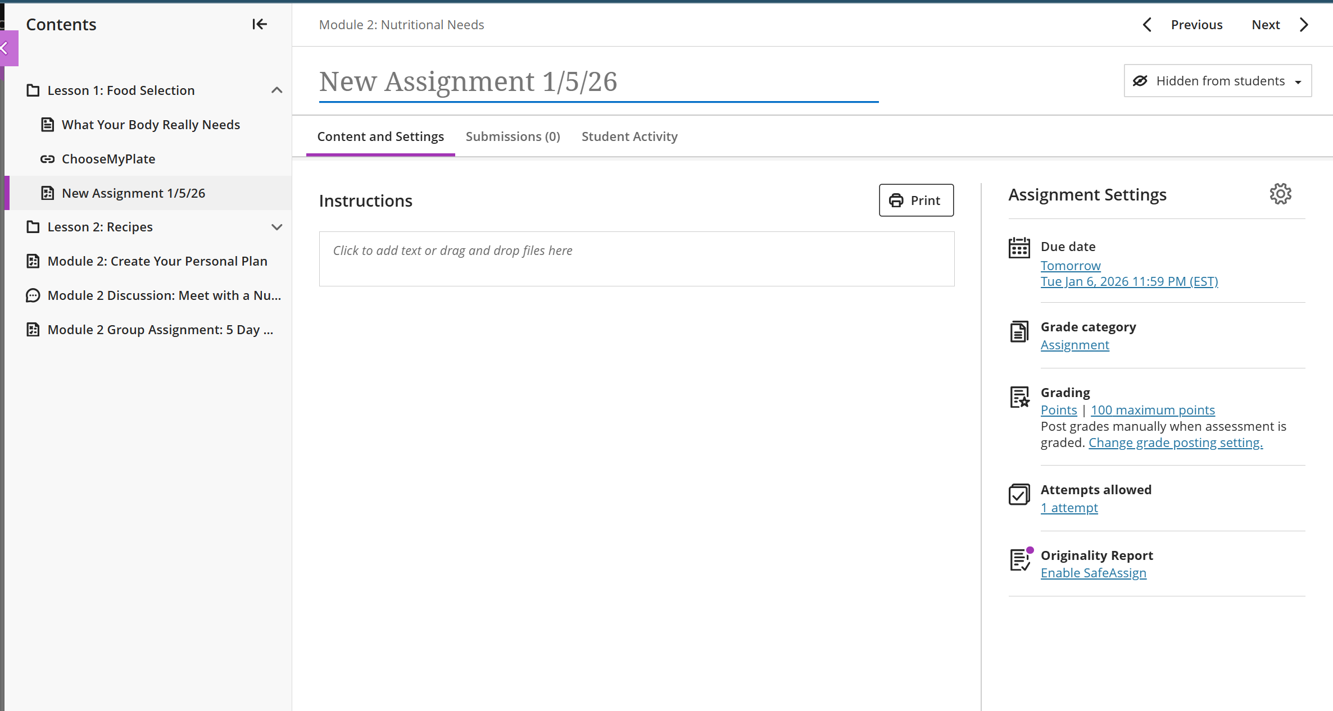Open Module 2: Create Your Personal Plan

[x=157, y=261]
